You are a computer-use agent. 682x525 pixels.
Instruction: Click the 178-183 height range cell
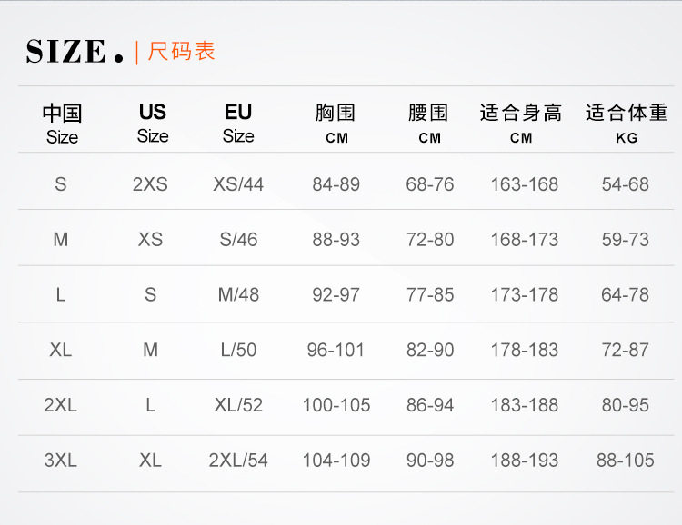tap(525, 350)
